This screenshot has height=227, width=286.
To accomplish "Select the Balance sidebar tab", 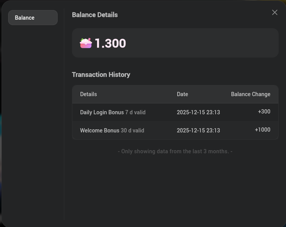I will click(33, 18).
